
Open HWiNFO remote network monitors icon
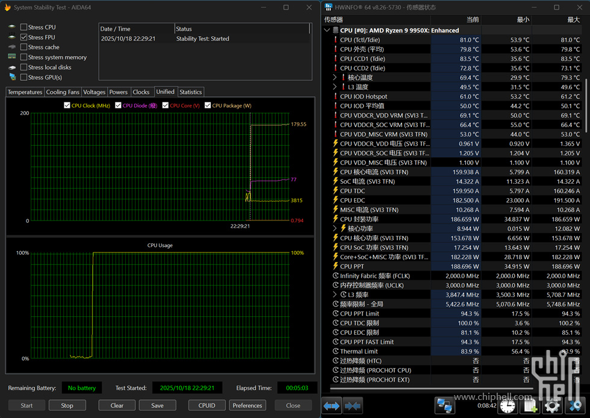point(444,406)
